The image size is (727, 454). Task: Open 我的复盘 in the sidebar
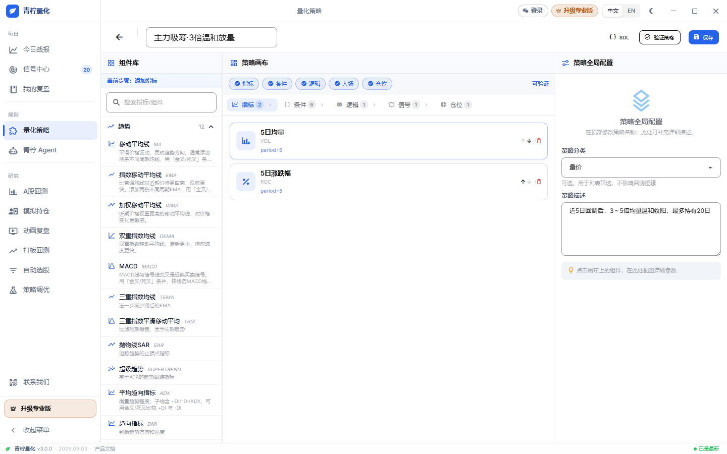(50, 89)
